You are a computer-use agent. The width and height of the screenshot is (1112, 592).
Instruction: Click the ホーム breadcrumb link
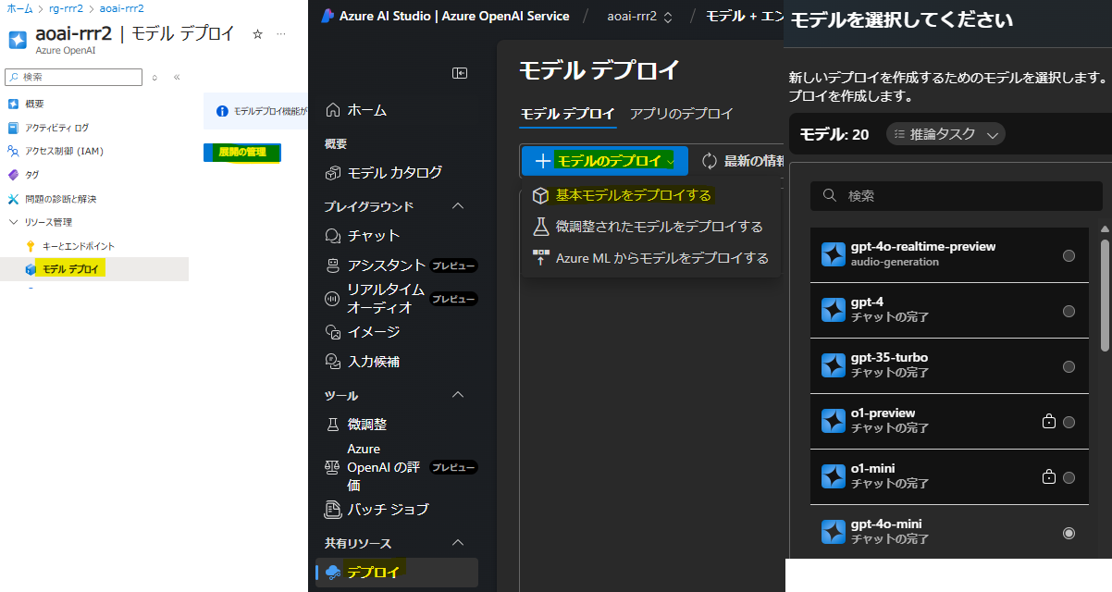pos(19,7)
